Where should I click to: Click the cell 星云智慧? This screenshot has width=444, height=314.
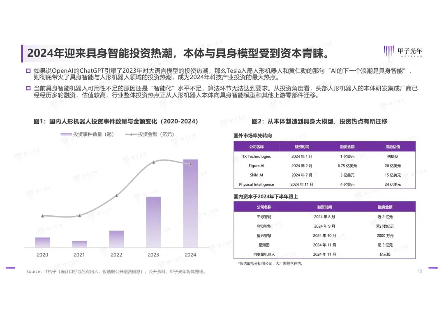pyautogui.click(x=264, y=236)
